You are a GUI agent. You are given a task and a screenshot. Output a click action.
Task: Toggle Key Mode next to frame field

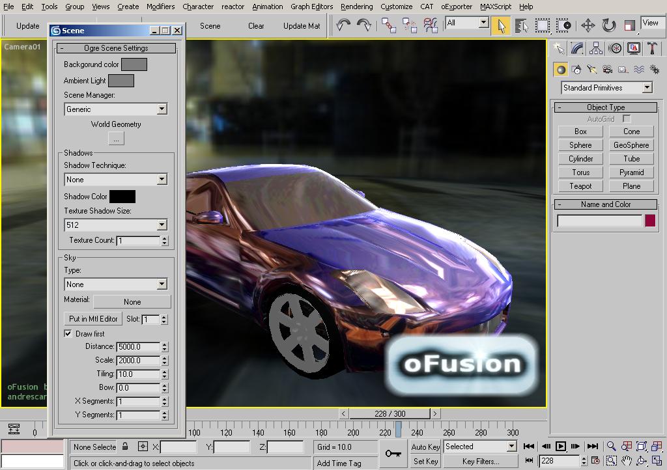point(529,461)
